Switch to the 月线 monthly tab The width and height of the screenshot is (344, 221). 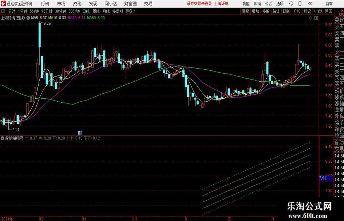point(106,11)
